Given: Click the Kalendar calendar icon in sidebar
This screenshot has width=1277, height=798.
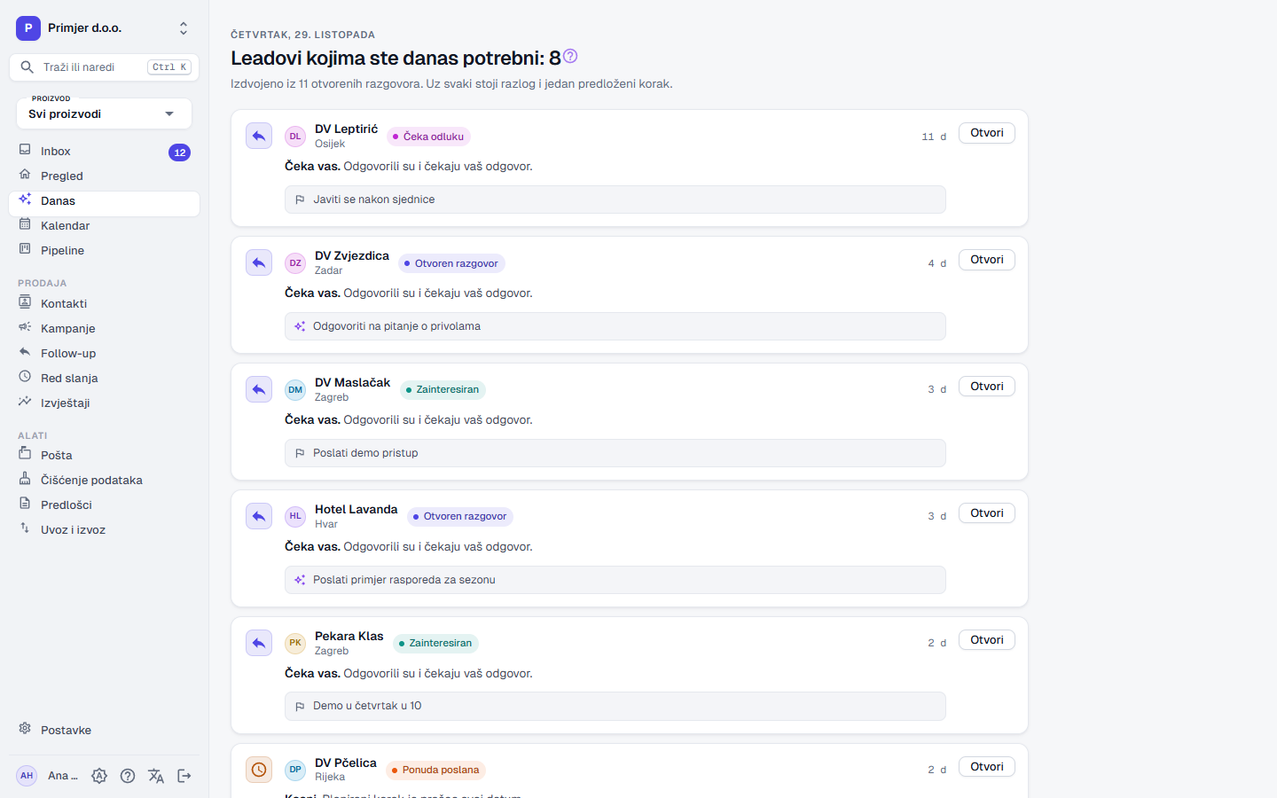Looking at the screenshot, I should [x=25, y=224].
